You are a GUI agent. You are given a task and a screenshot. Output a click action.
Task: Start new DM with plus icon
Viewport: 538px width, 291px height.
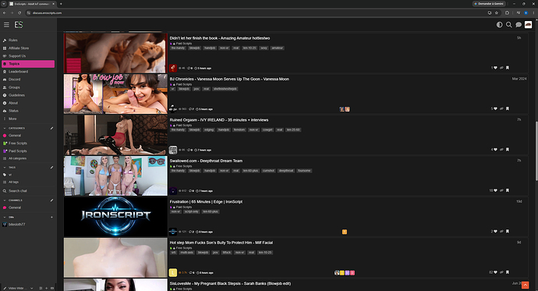coord(51,217)
